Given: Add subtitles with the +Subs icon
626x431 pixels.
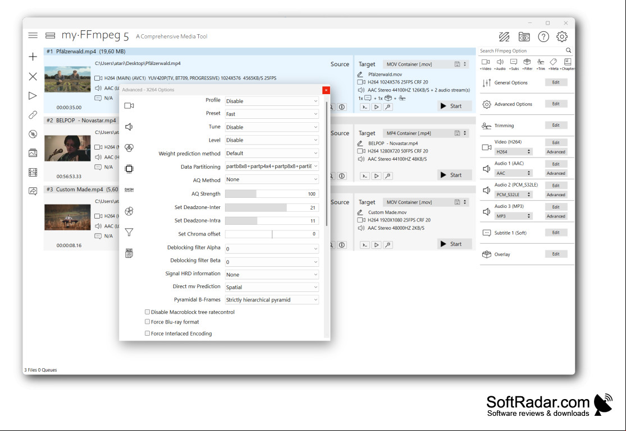Looking at the screenshot, I should [514, 64].
